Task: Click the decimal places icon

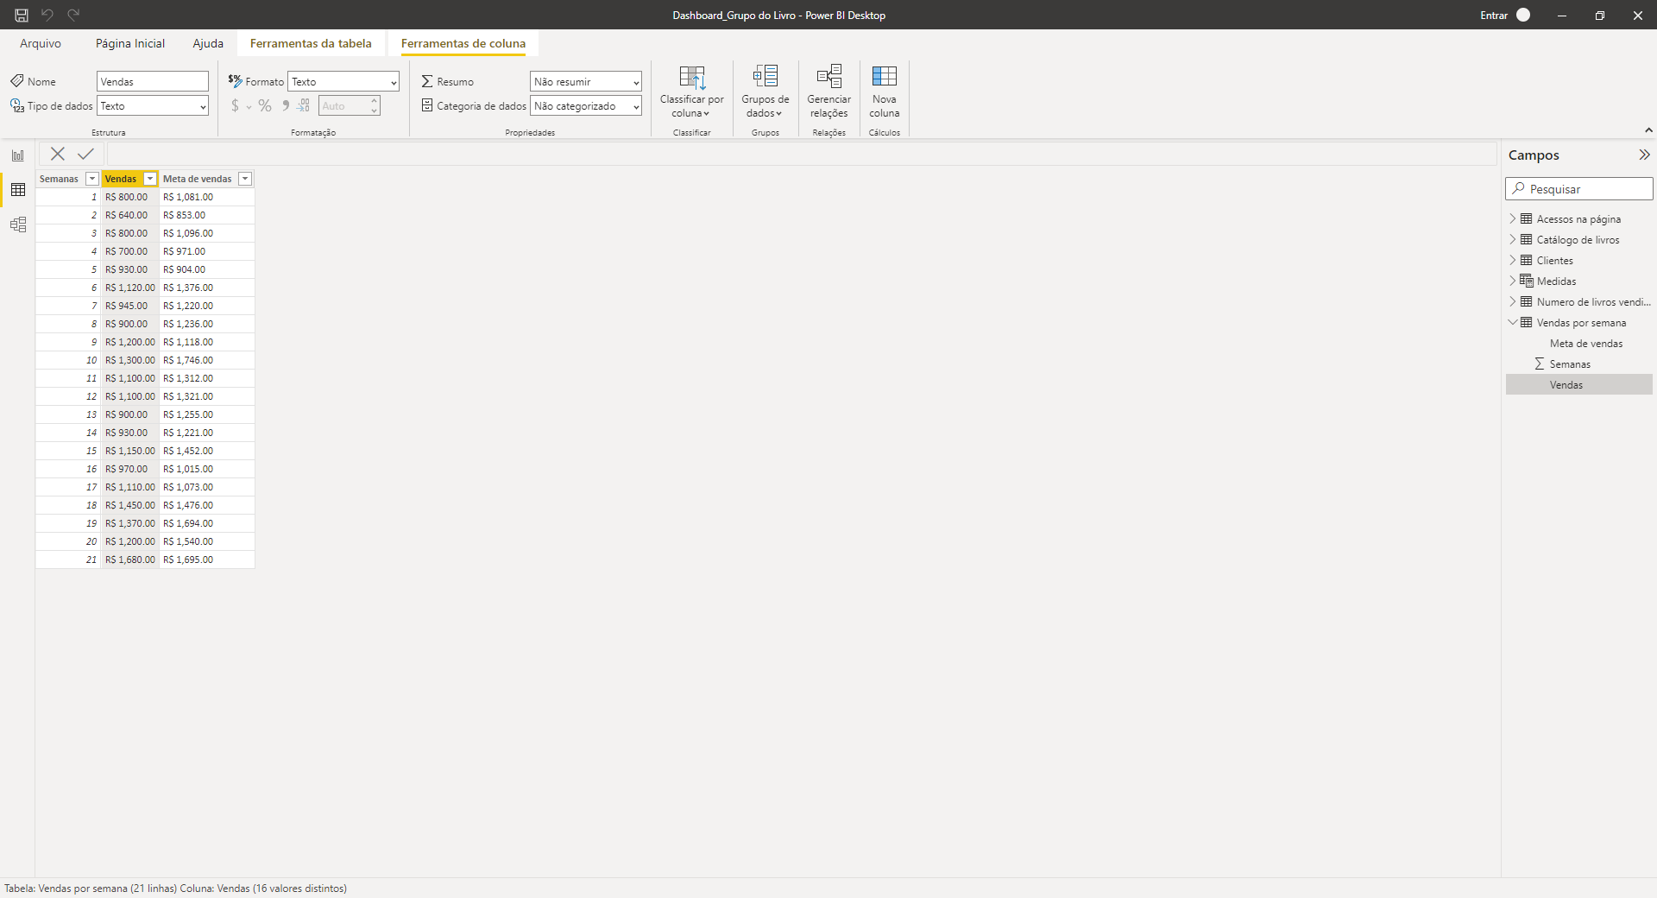Action: [x=304, y=105]
